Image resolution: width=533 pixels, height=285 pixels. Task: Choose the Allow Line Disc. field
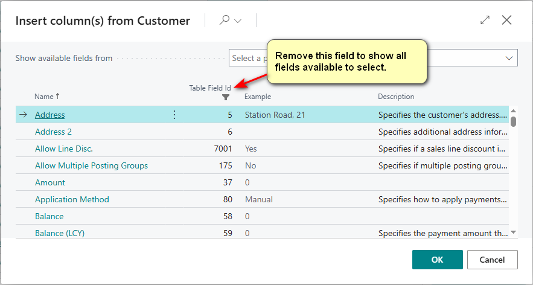point(64,149)
